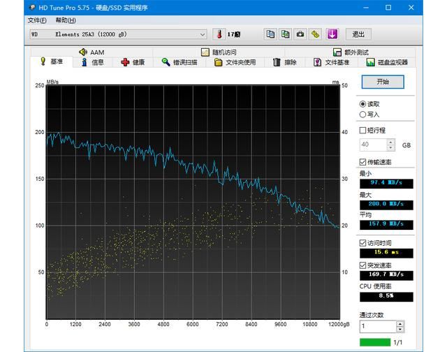Image resolution: width=447 pixels, height=352 pixels.
Task: Click the 8.5% CPU usage value
Action: click(386, 297)
